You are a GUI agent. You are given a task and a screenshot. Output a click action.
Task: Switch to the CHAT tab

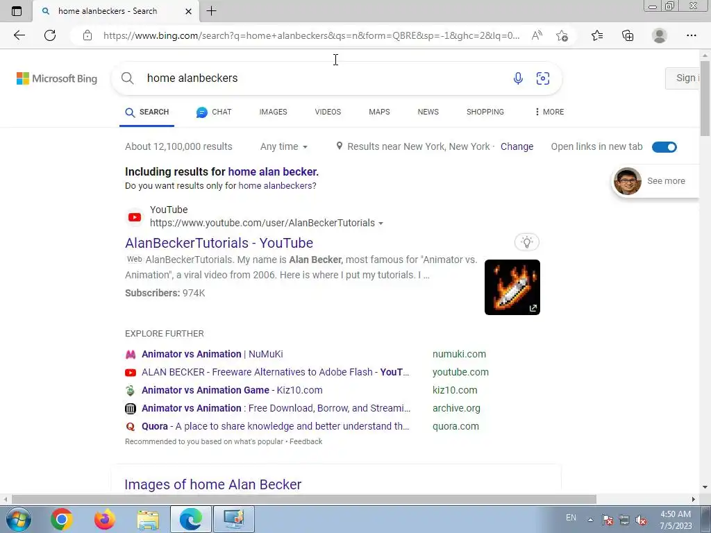point(214,112)
